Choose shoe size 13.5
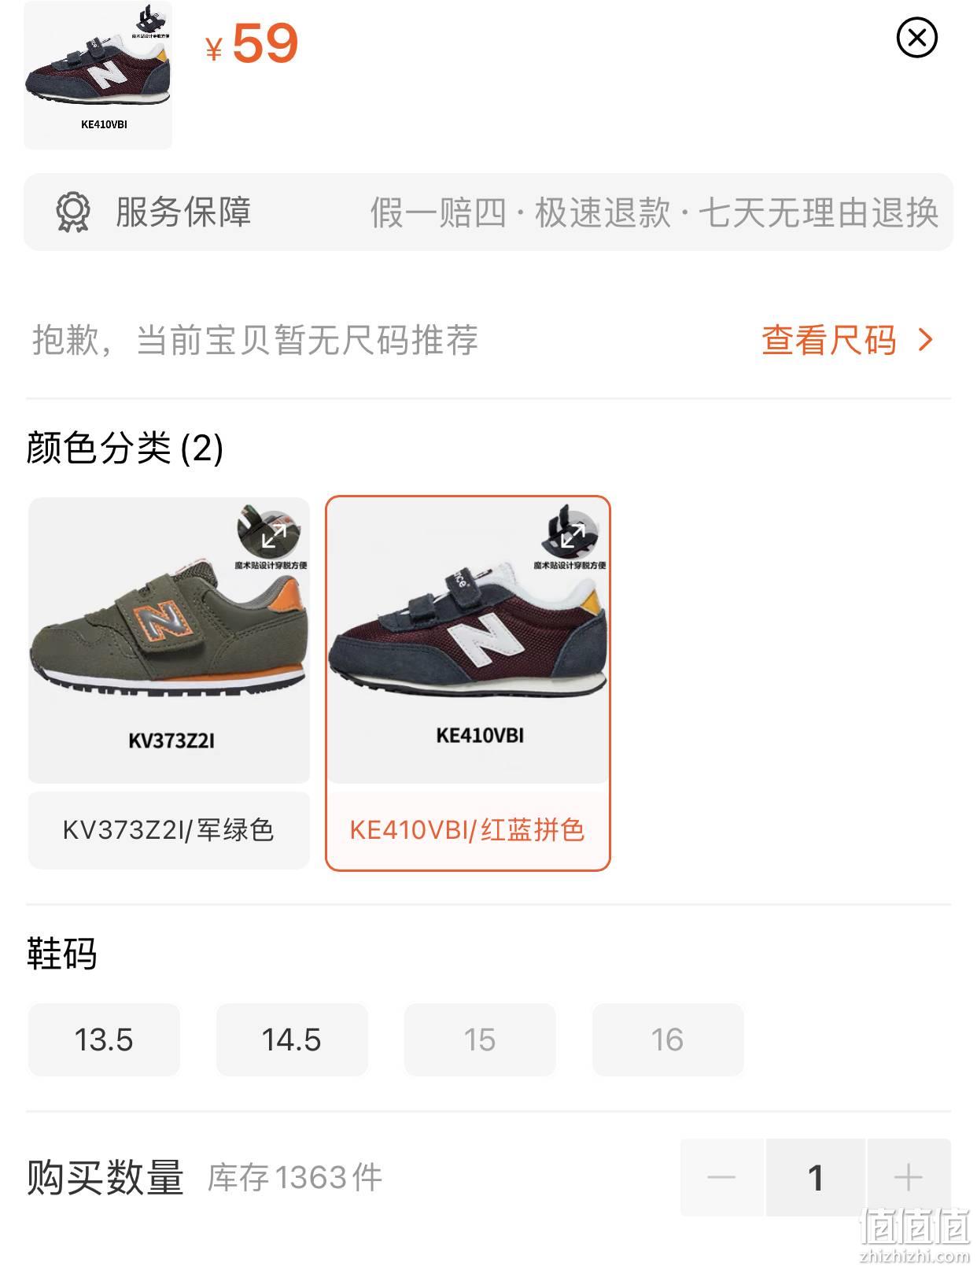The width and height of the screenshot is (977, 1270). (x=104, y=1039)
